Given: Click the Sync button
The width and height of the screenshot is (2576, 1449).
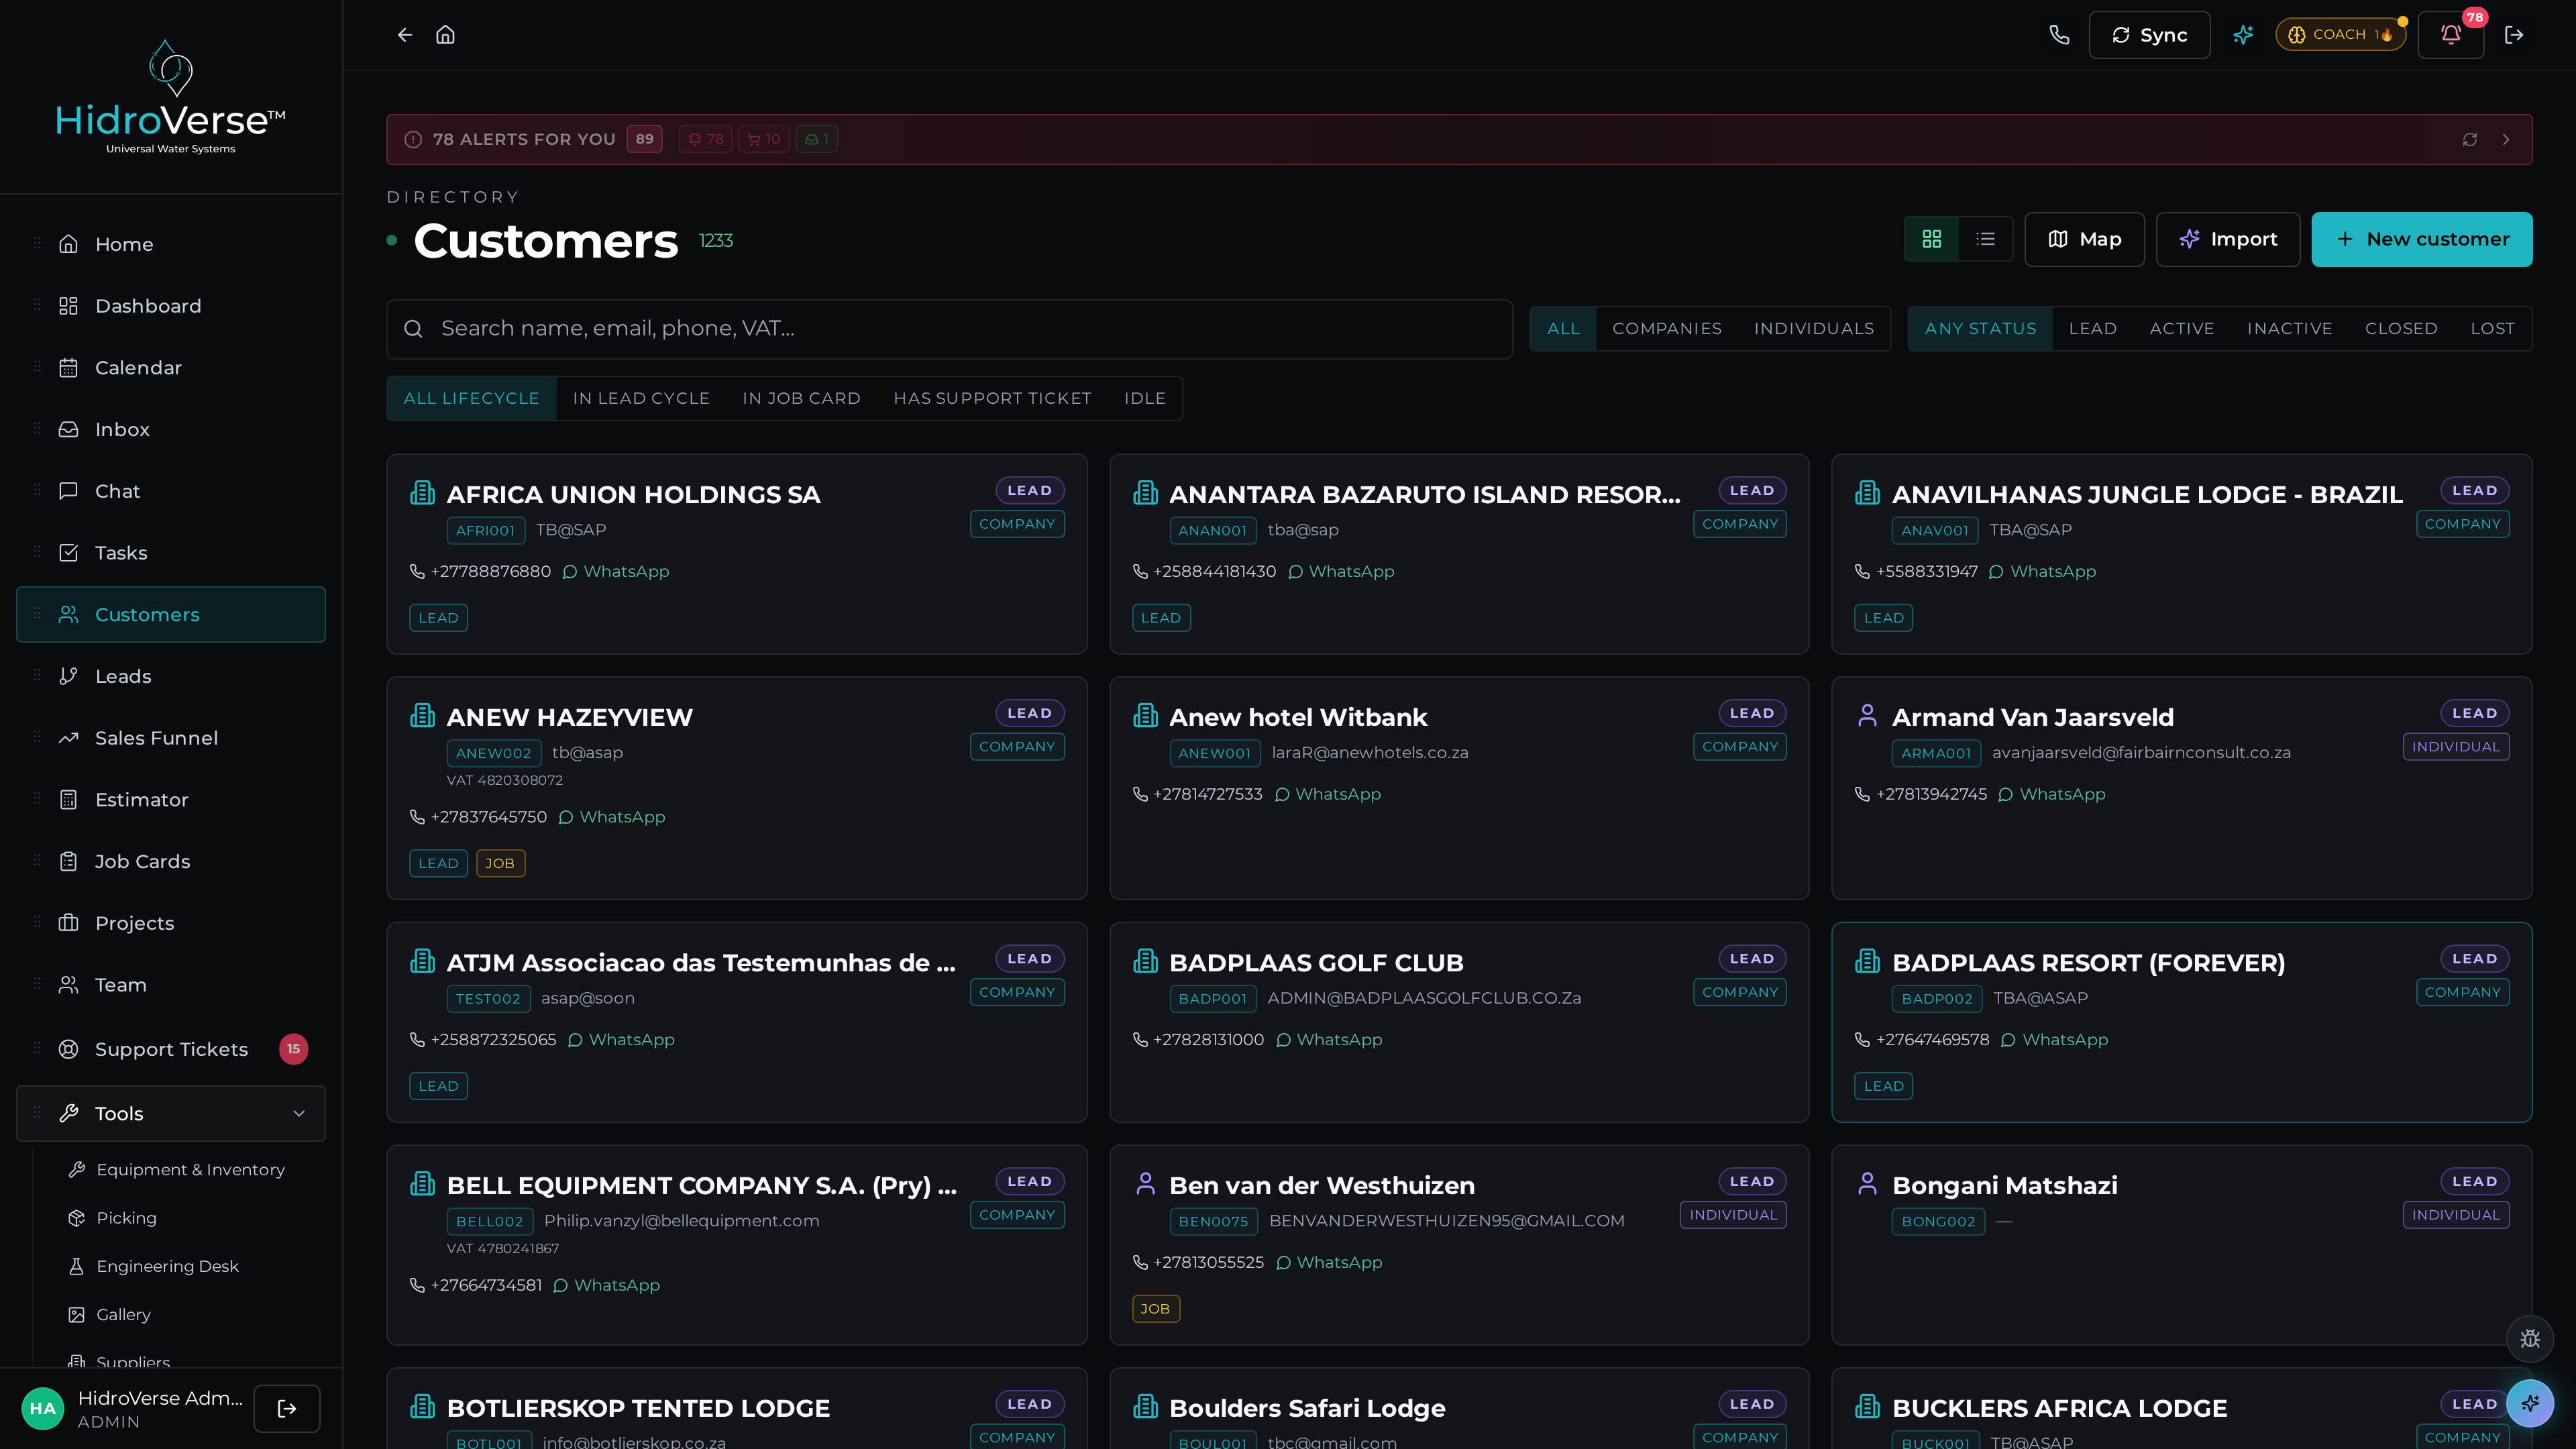Looking at the screenshot, I should coord(2150,35).
